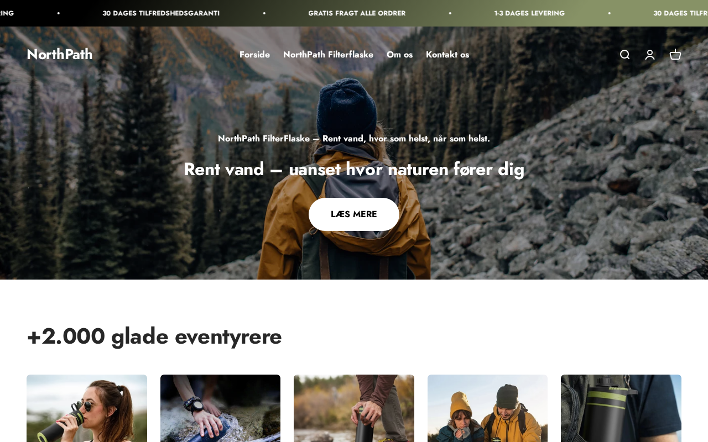Open photo of bottle in backpack pocket
This screenshot has height=442, width=708.
pyautogui.click(x=621, y=408)
